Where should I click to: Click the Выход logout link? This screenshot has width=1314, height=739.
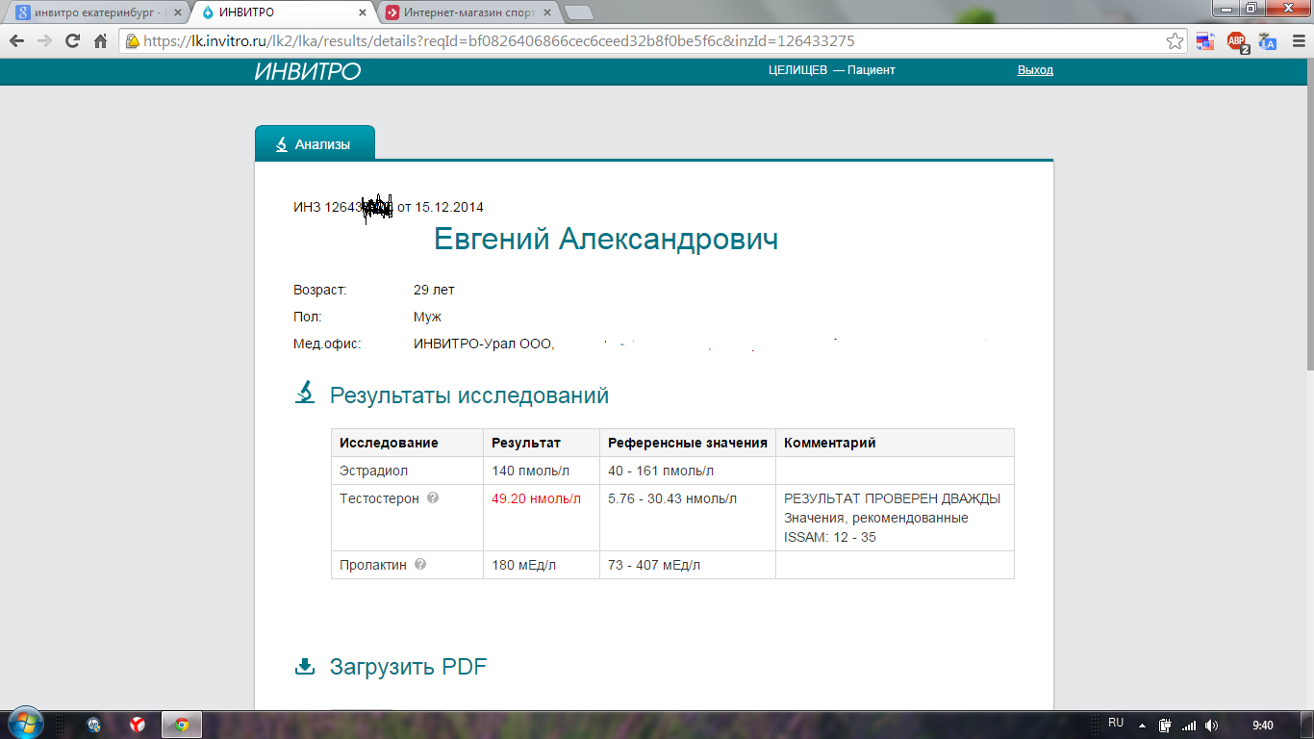[1035, 70]
